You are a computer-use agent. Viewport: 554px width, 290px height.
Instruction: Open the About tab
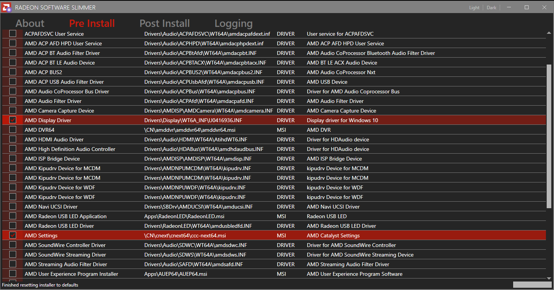pos(30,23)
